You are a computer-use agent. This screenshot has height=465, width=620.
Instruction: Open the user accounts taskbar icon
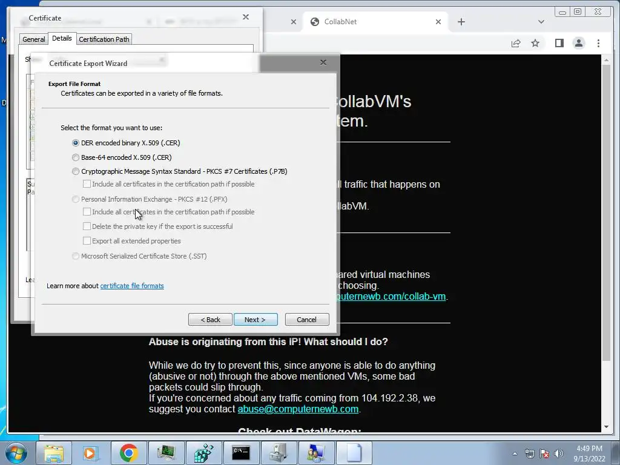(315, 453)
